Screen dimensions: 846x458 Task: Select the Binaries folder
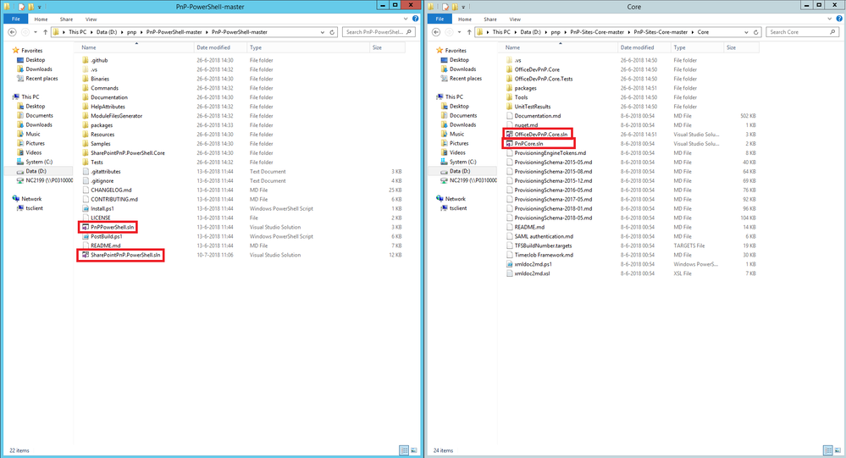point(100,79)
